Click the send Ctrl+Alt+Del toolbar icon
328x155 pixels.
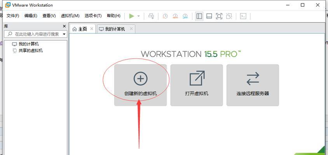coord(151,16)
